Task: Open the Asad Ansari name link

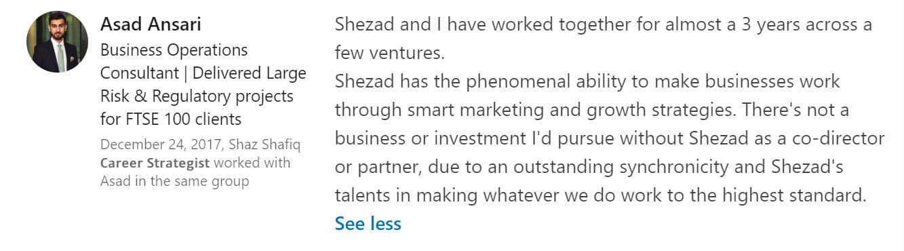Action: pyautogui.click(x=151, y=24)
